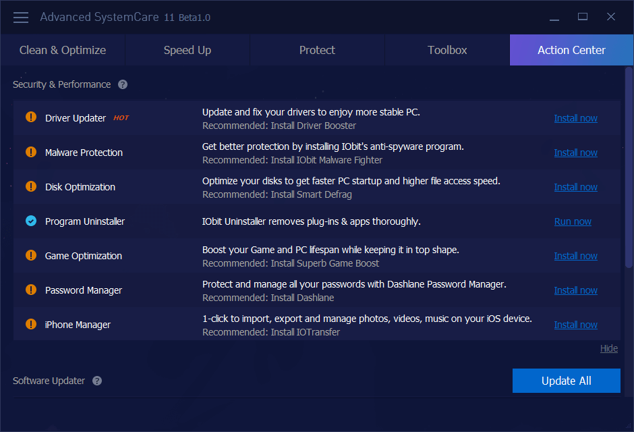634x432 pixels.
Task: Click warning icon beside Game Optimization
Action: pos(31,255)
